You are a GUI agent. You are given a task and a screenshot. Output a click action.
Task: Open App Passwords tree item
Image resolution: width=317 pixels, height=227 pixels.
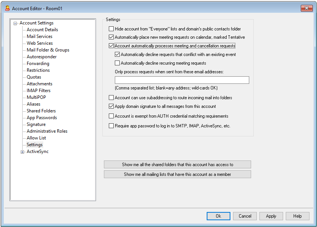pyautogui.click(x=42, y=118)
